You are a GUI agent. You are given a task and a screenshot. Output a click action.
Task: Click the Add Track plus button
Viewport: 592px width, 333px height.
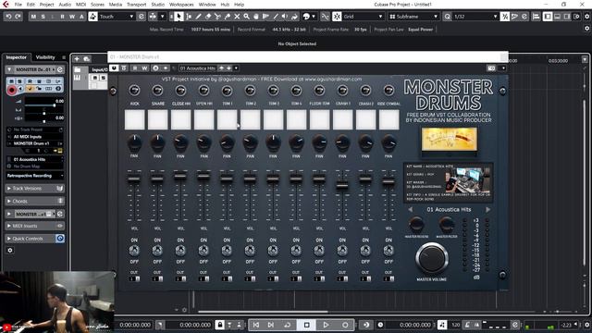click(x=77, y=59)
